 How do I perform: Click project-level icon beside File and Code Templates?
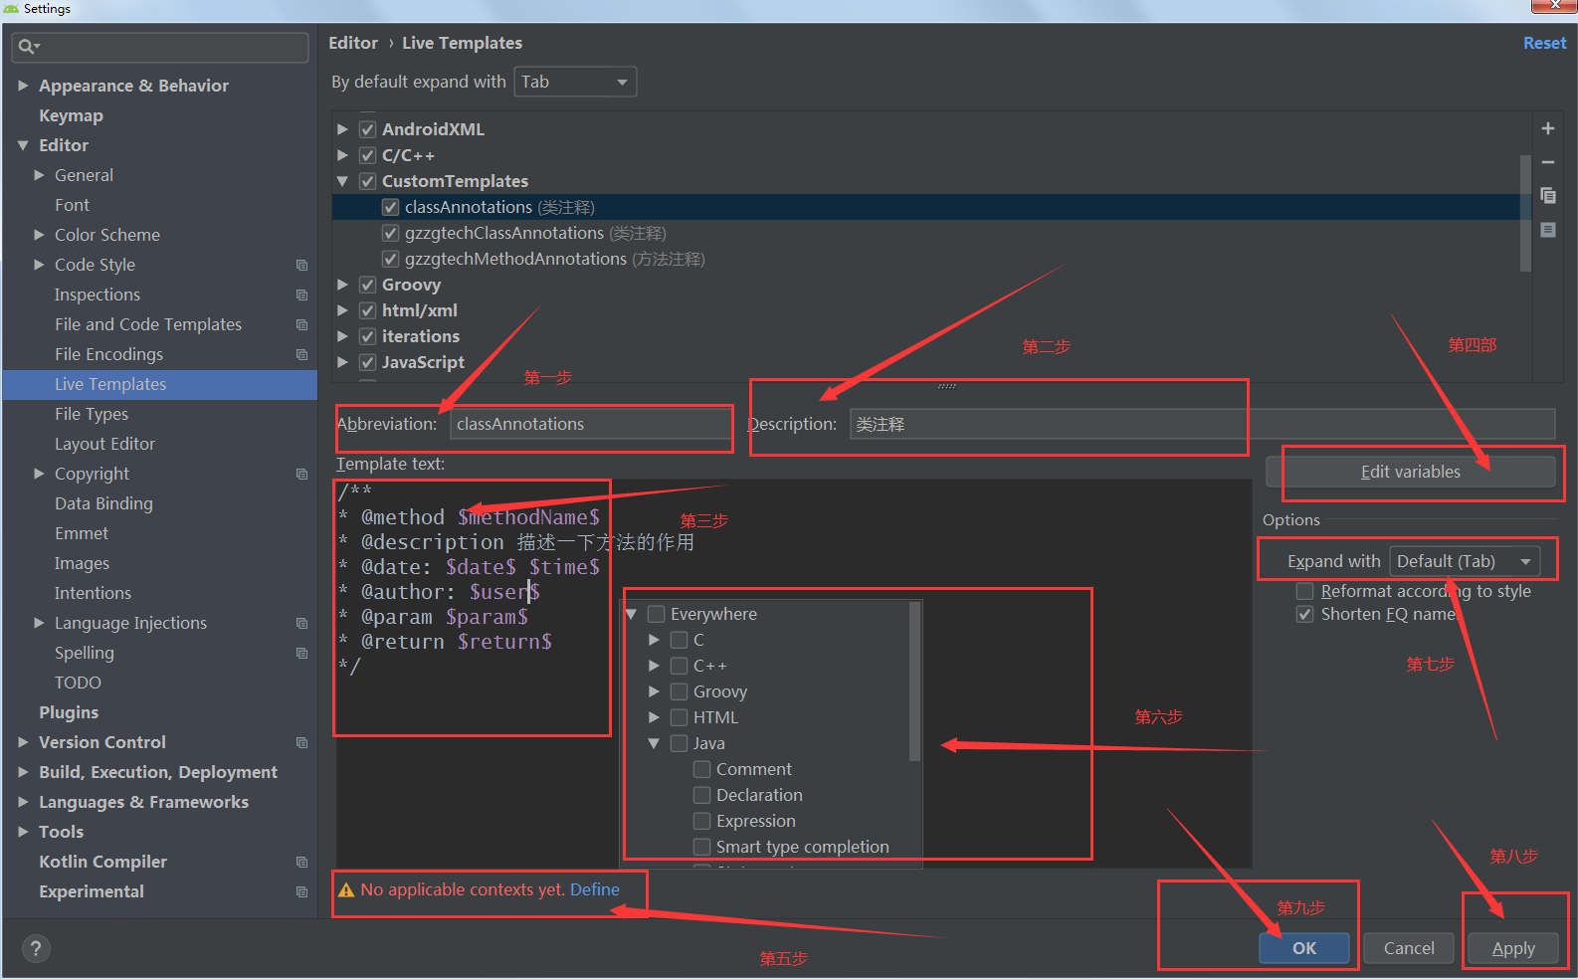tap(301, 324)
